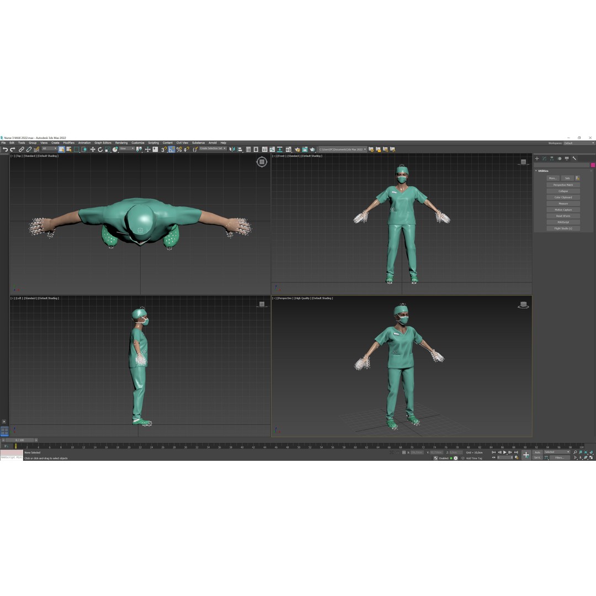Open the Top viewport [+] menu

[x=13, y=156]
